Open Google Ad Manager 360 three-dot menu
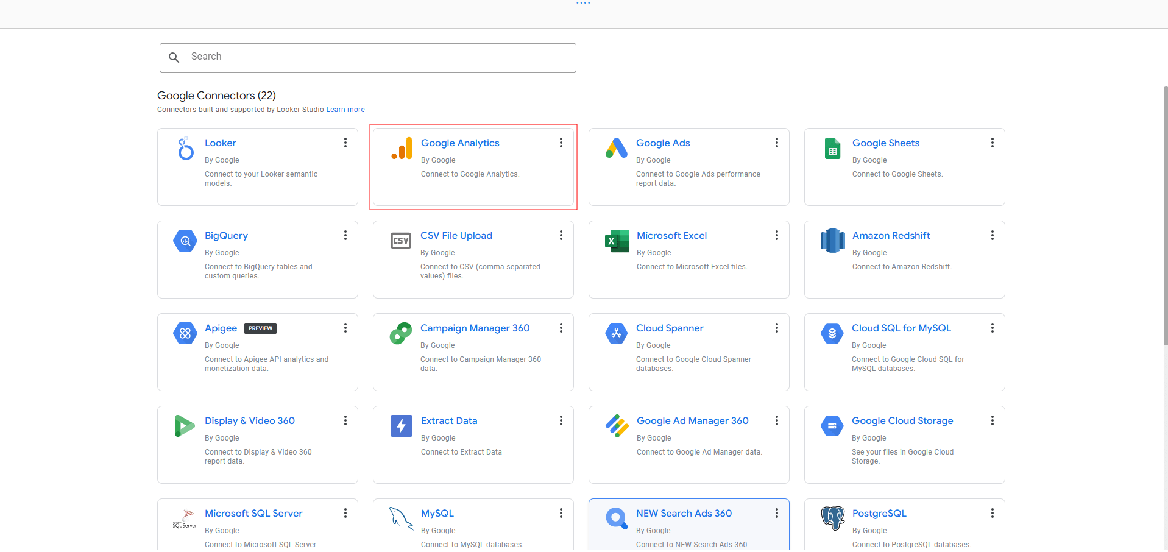This screenshot has width=1168, height=552. point(777,420)
